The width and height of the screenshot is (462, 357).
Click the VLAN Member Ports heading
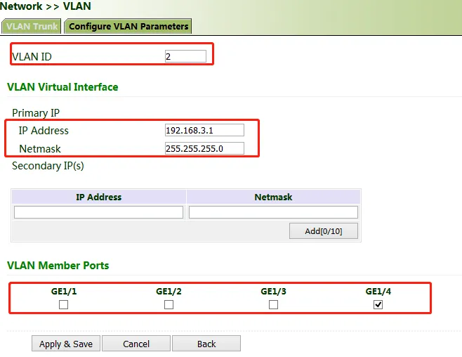58,266
